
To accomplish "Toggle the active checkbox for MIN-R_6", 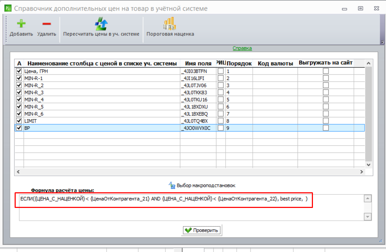I will [19, 114].
